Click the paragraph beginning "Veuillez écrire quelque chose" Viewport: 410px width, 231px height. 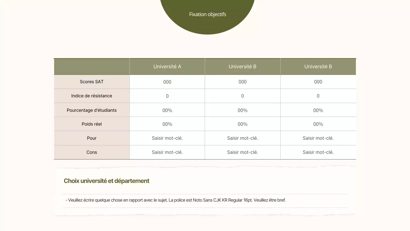coord(176,200)
